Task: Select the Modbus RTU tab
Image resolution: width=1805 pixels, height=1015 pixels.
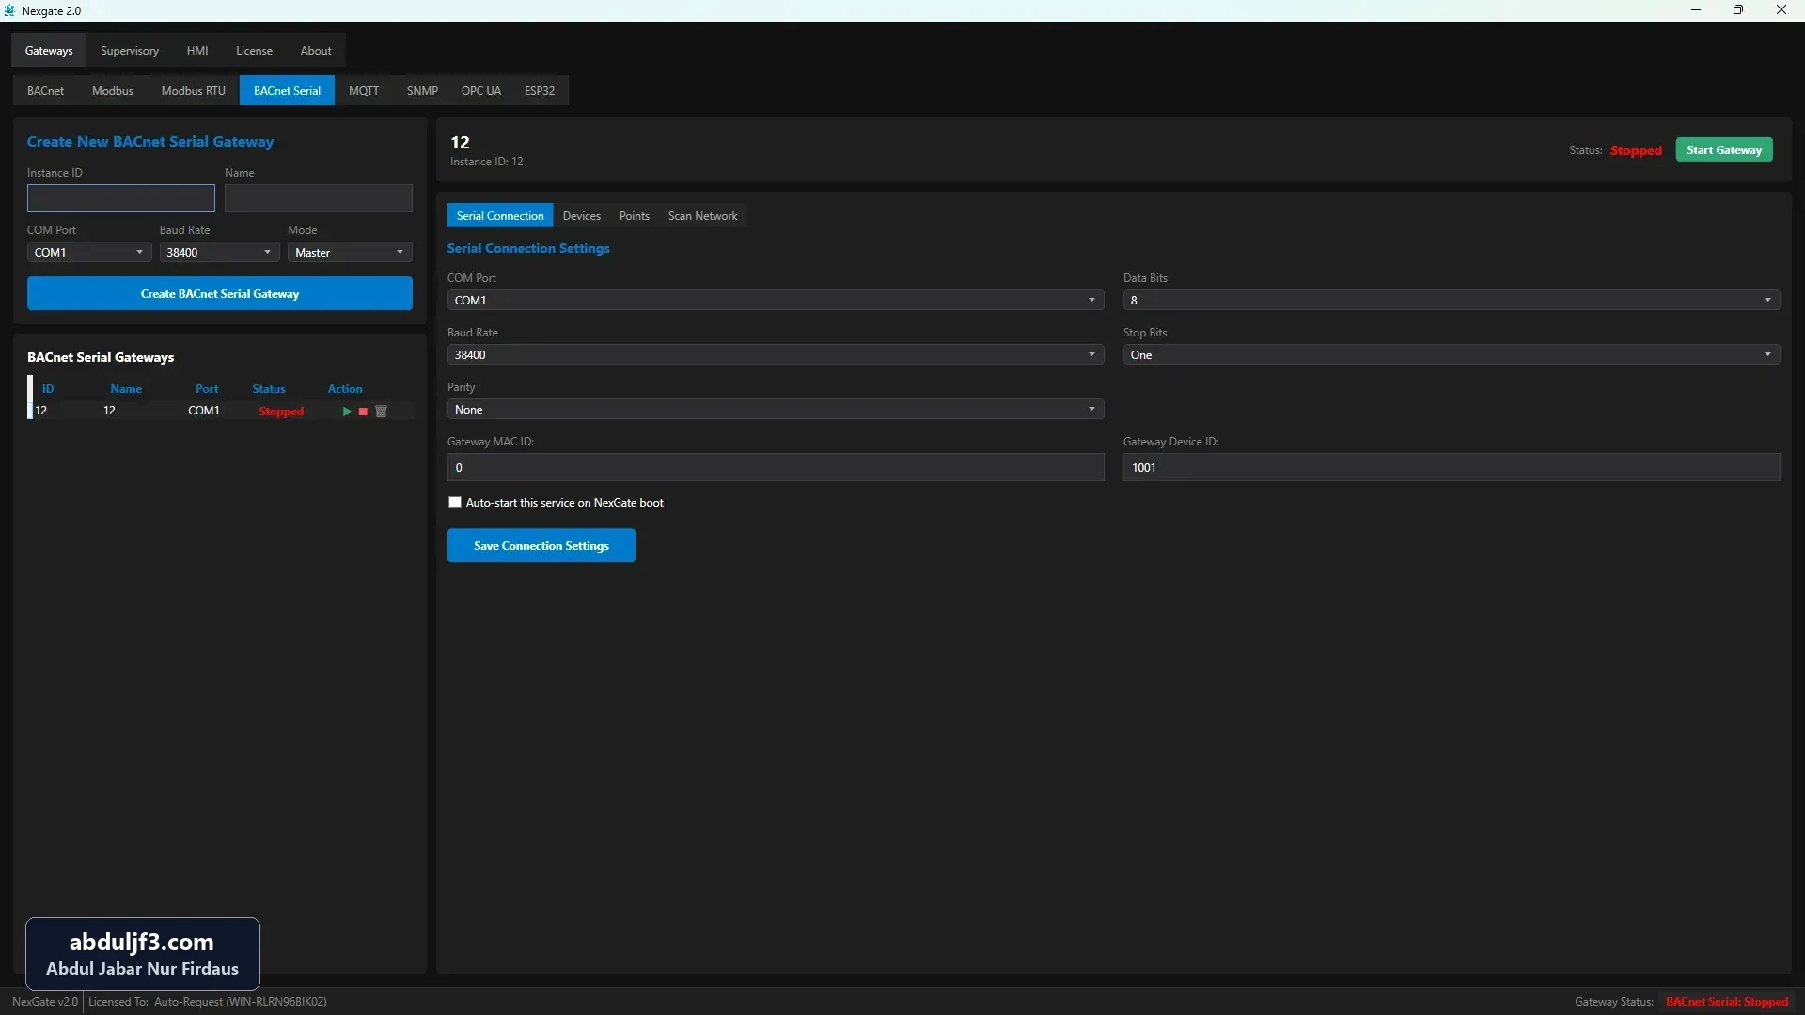Action: pos(194,91)
